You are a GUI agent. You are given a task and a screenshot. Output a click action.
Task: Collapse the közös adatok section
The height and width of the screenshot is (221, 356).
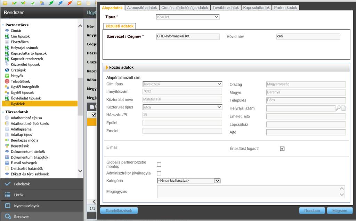(x=107, y=68)
